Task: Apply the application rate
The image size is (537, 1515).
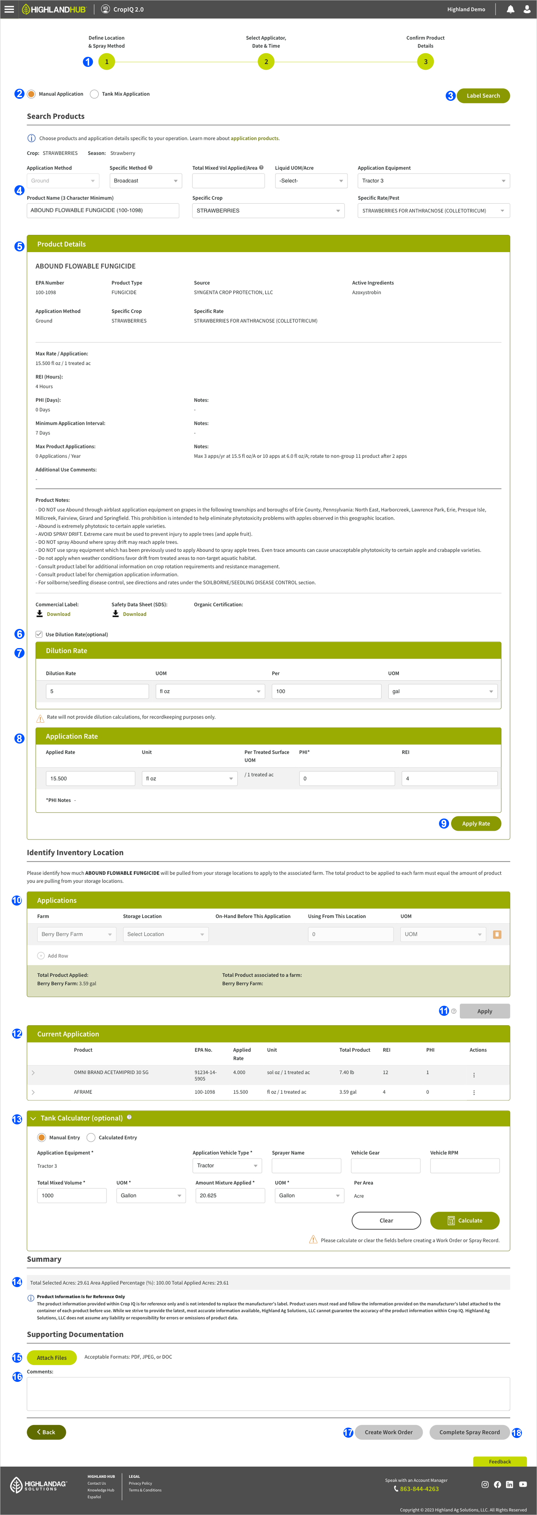Action: pyautogui.click(x=476, y=823)
